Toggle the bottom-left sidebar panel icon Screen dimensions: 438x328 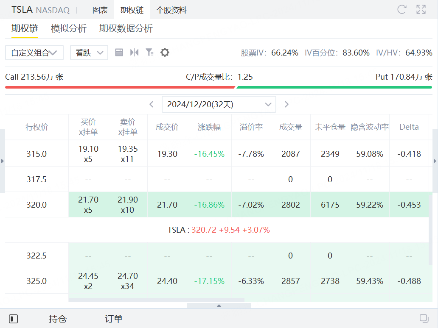[x=13, y=319]
